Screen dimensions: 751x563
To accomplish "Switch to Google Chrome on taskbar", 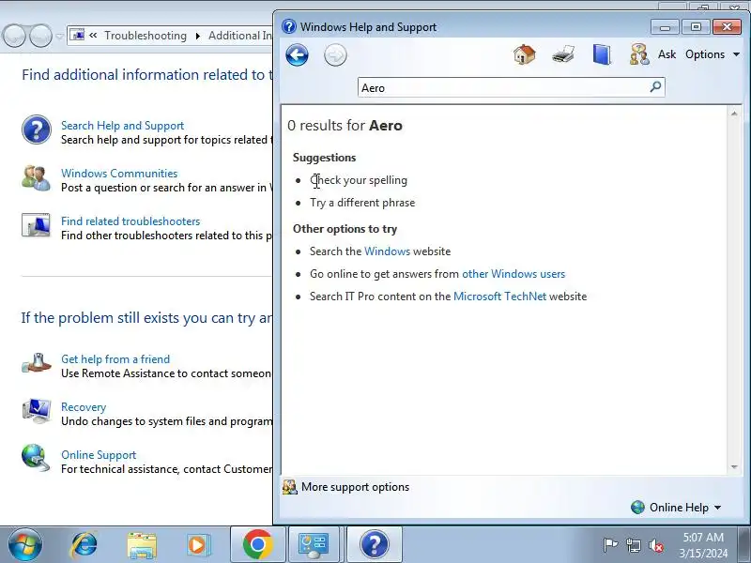I will [257, 544].
